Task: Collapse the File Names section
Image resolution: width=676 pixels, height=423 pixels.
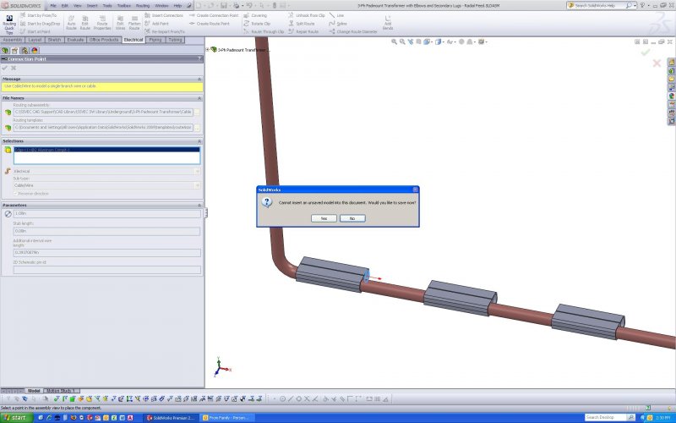Action: (199, 97)
